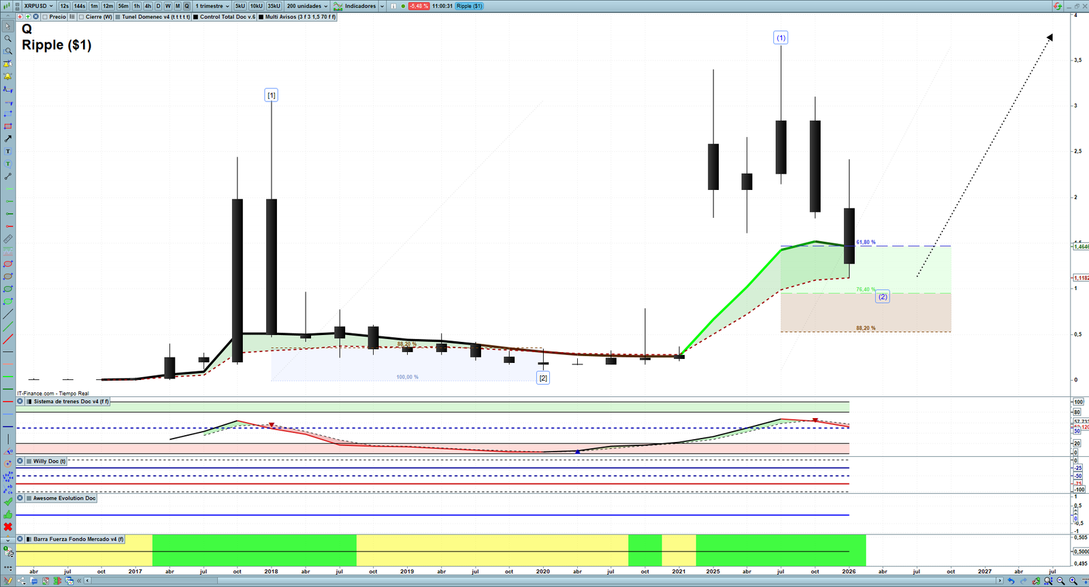This screenshot has height=587, width=1089.
Task: Toggle Multi Avisos indicator square
Action: pos(261,16)
